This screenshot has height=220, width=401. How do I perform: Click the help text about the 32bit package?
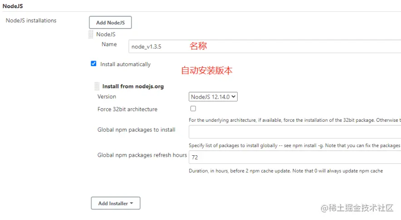click(x=295, y=120)
